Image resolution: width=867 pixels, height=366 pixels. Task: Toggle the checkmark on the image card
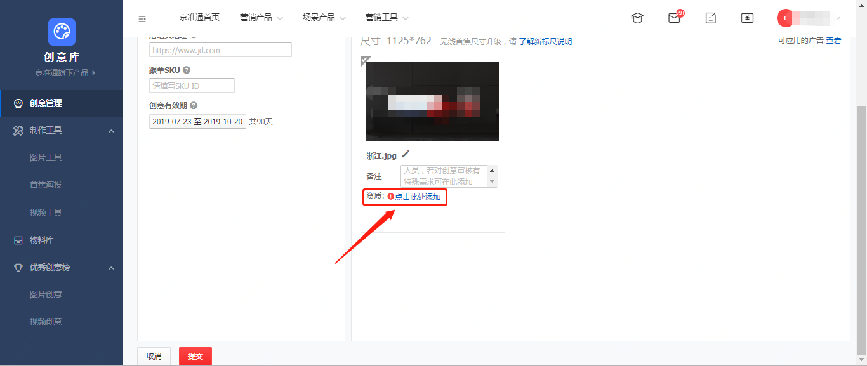point(365,60)
